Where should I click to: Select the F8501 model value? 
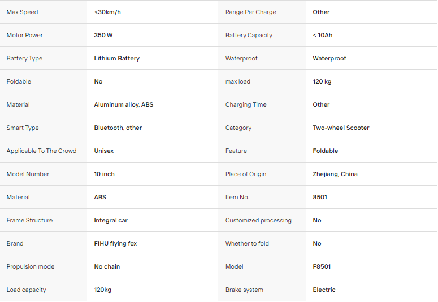[322, 266]
